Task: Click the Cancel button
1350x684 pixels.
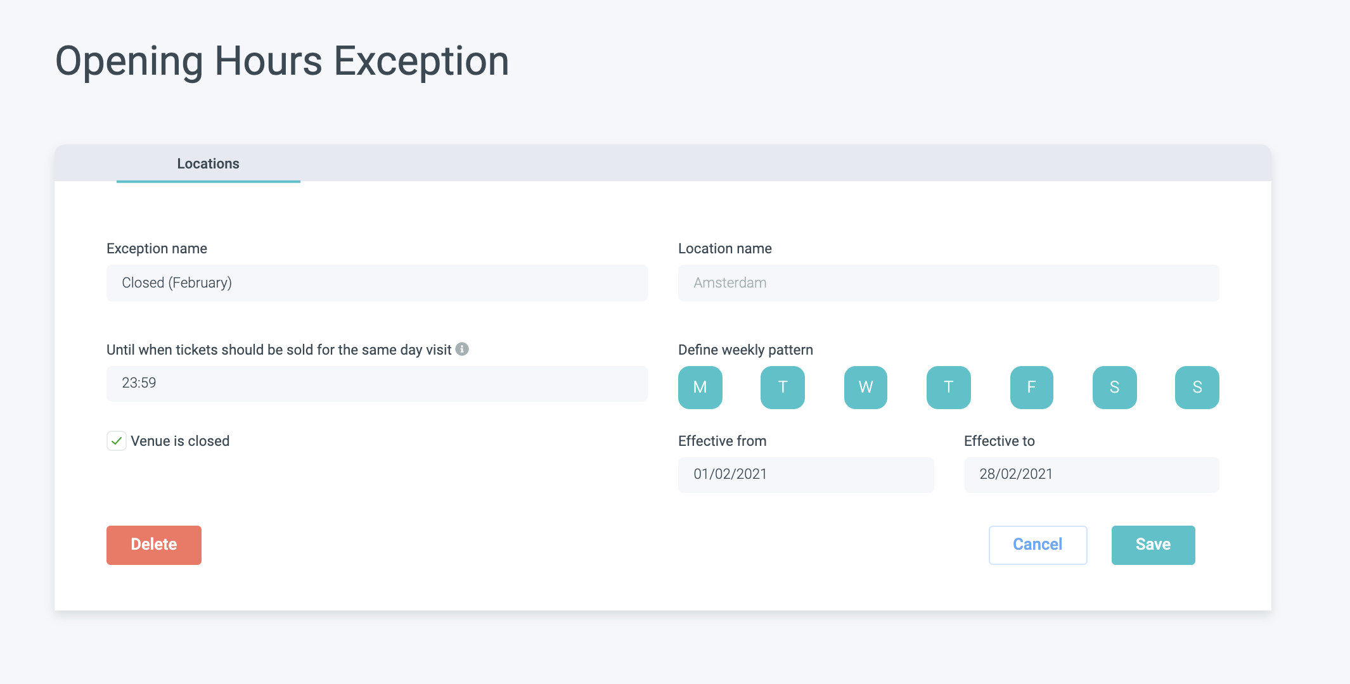Action: pyautogui.click(x=1038, y=545)
